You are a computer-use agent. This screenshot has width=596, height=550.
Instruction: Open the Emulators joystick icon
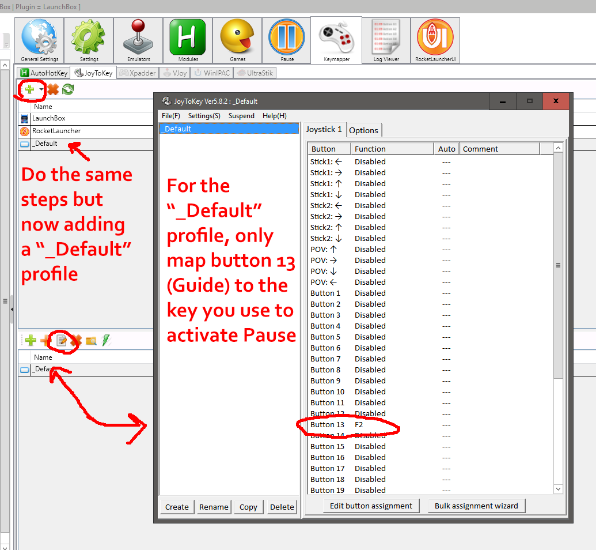pyautogui.click(x=138, y=40)
